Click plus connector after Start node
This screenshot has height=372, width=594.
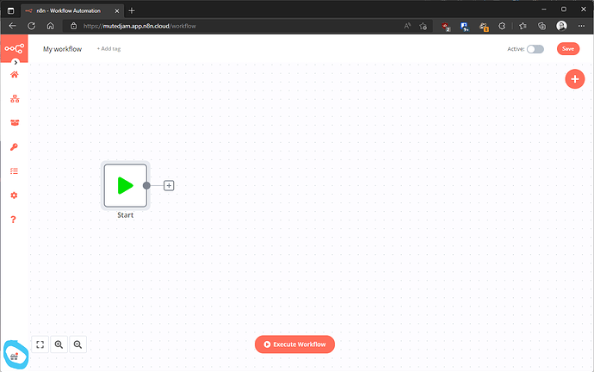coord(169,186)
